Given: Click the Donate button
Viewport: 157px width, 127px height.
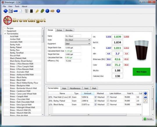Looking at the screenshot, I should pyautogui.click(x=148, y=119).
